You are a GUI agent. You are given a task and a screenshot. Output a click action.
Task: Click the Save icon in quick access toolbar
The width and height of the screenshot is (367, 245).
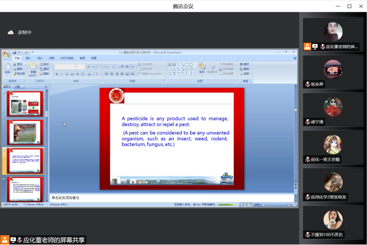coord(15,52)
